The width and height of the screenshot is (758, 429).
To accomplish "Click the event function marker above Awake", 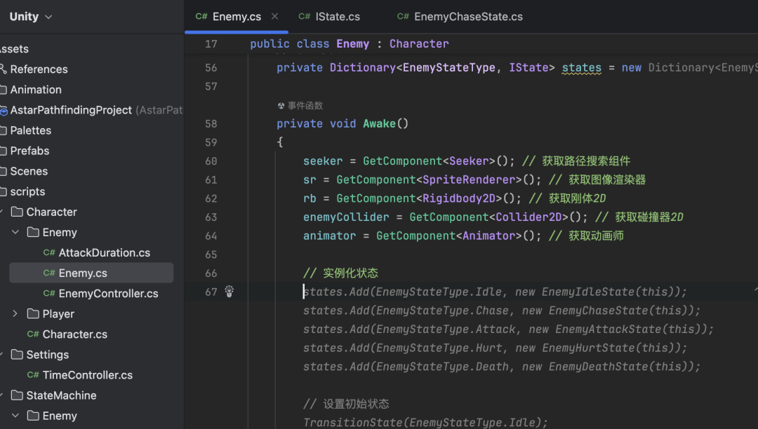I will click(x=300, y=106).
